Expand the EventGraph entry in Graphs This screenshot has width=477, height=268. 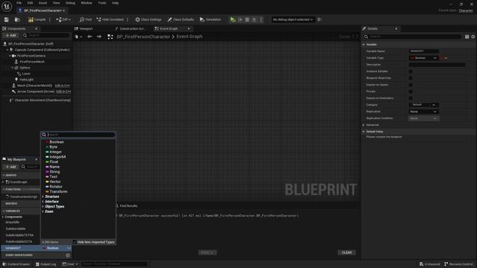tap(3, 182)
